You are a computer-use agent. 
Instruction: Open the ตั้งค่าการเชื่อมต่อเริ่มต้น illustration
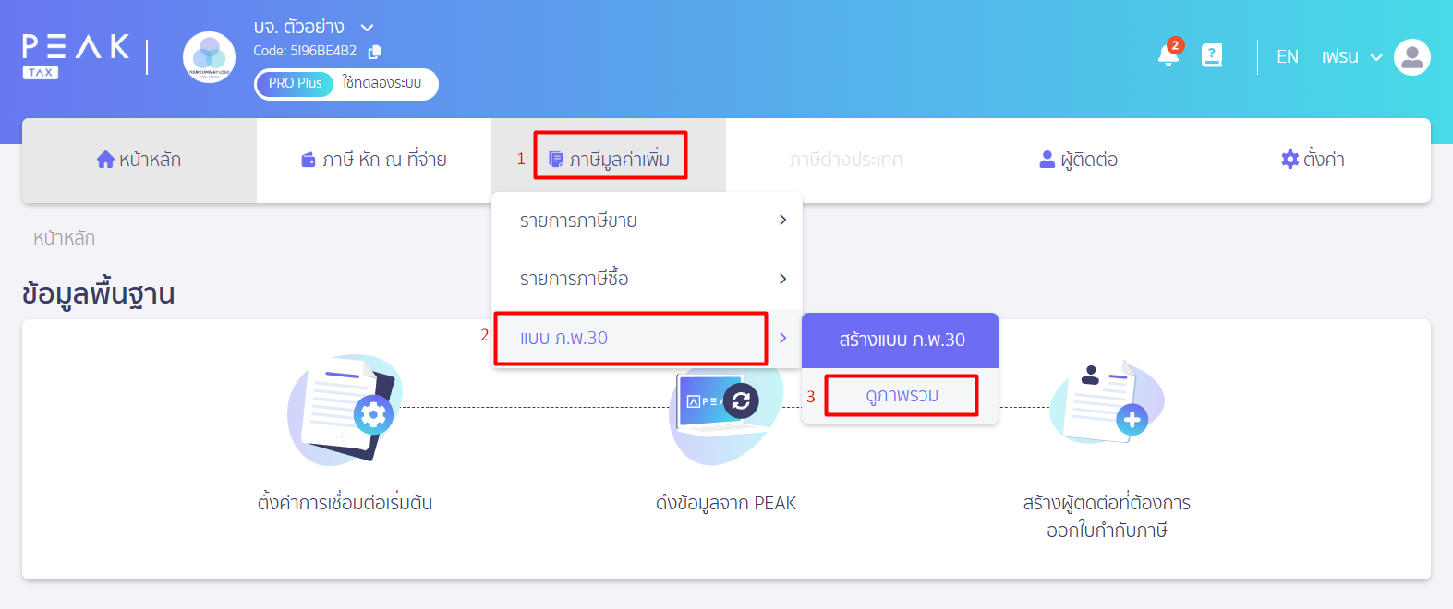pyautogui.click(x=345, y=408)
